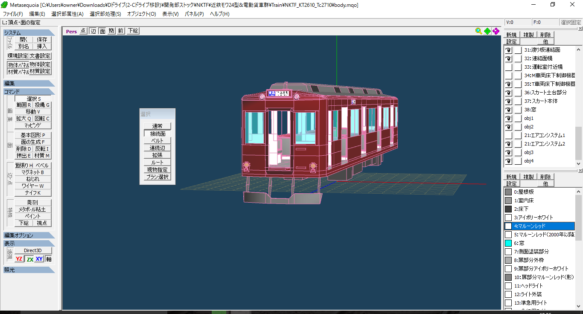
Task: Hide the 38:窓 object
Action: 508,110
